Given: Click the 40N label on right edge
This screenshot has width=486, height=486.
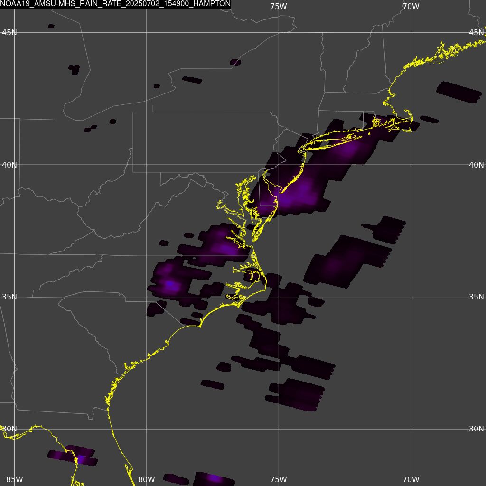Looking at the screenshot, I should pos(477,165).
